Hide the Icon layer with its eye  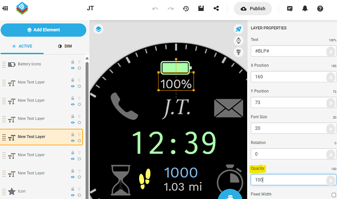pyautogui.click(x=73, y=195)
